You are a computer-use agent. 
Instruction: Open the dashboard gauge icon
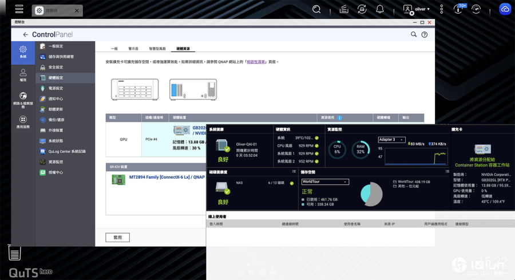click(x=476, y=10)
